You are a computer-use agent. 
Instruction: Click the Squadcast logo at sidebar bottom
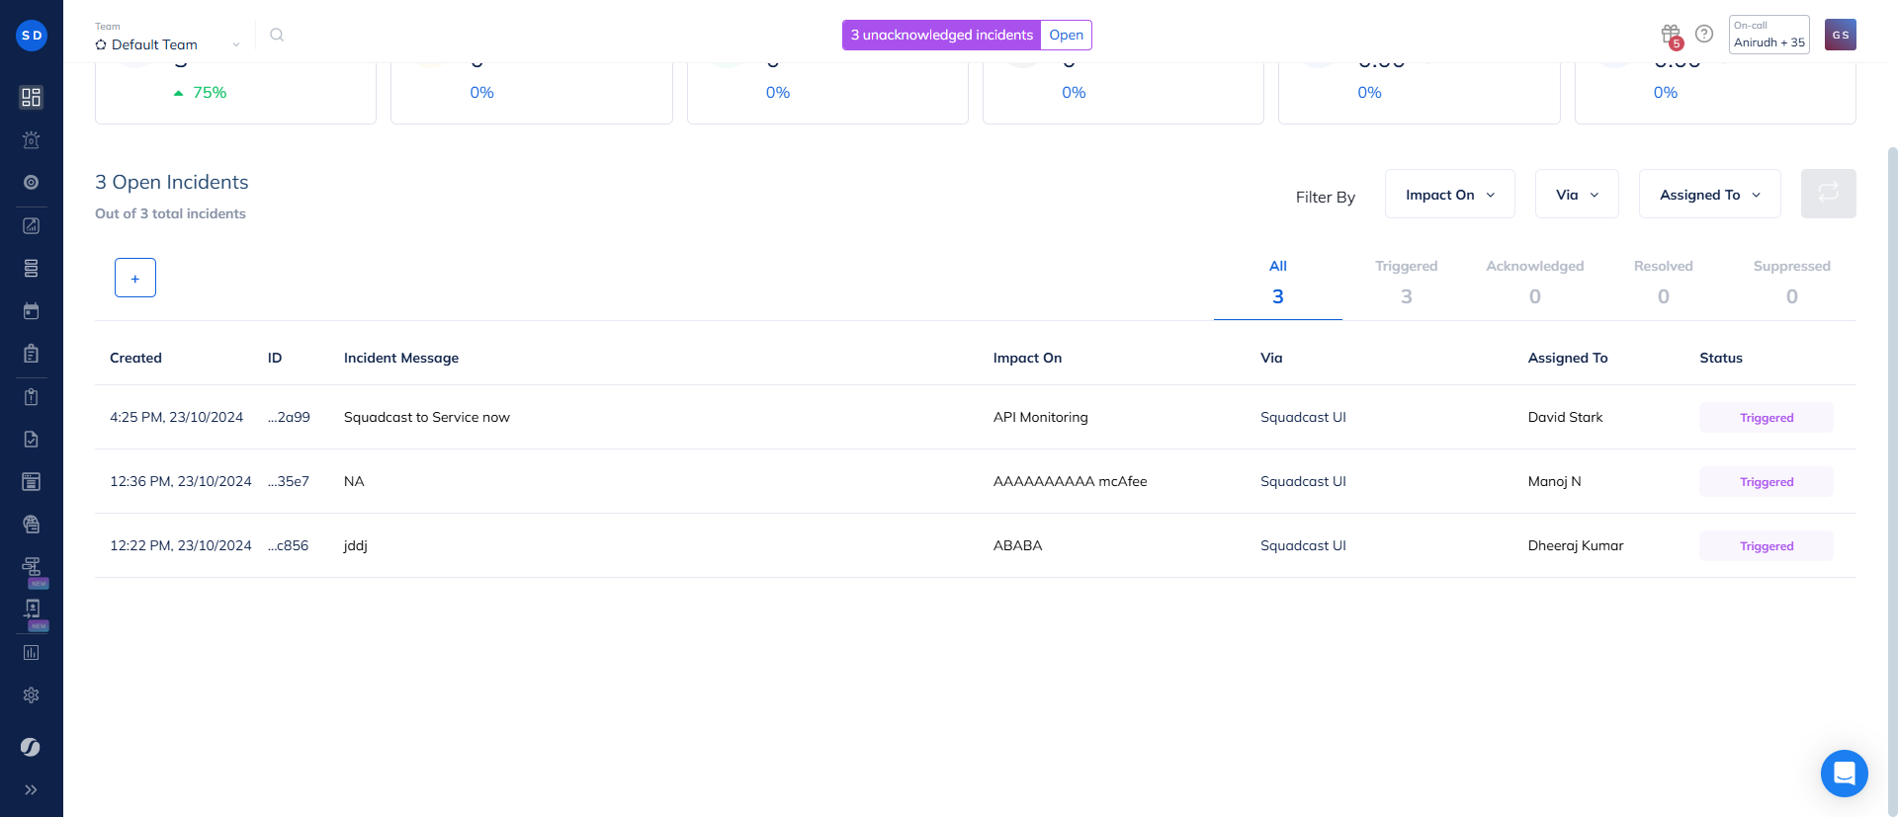coord(31,747)
